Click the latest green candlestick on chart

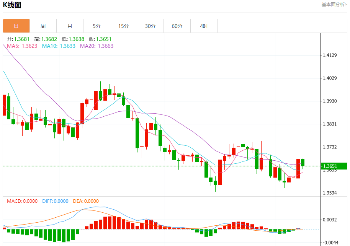pyautogui.click(x=303, y=163)
